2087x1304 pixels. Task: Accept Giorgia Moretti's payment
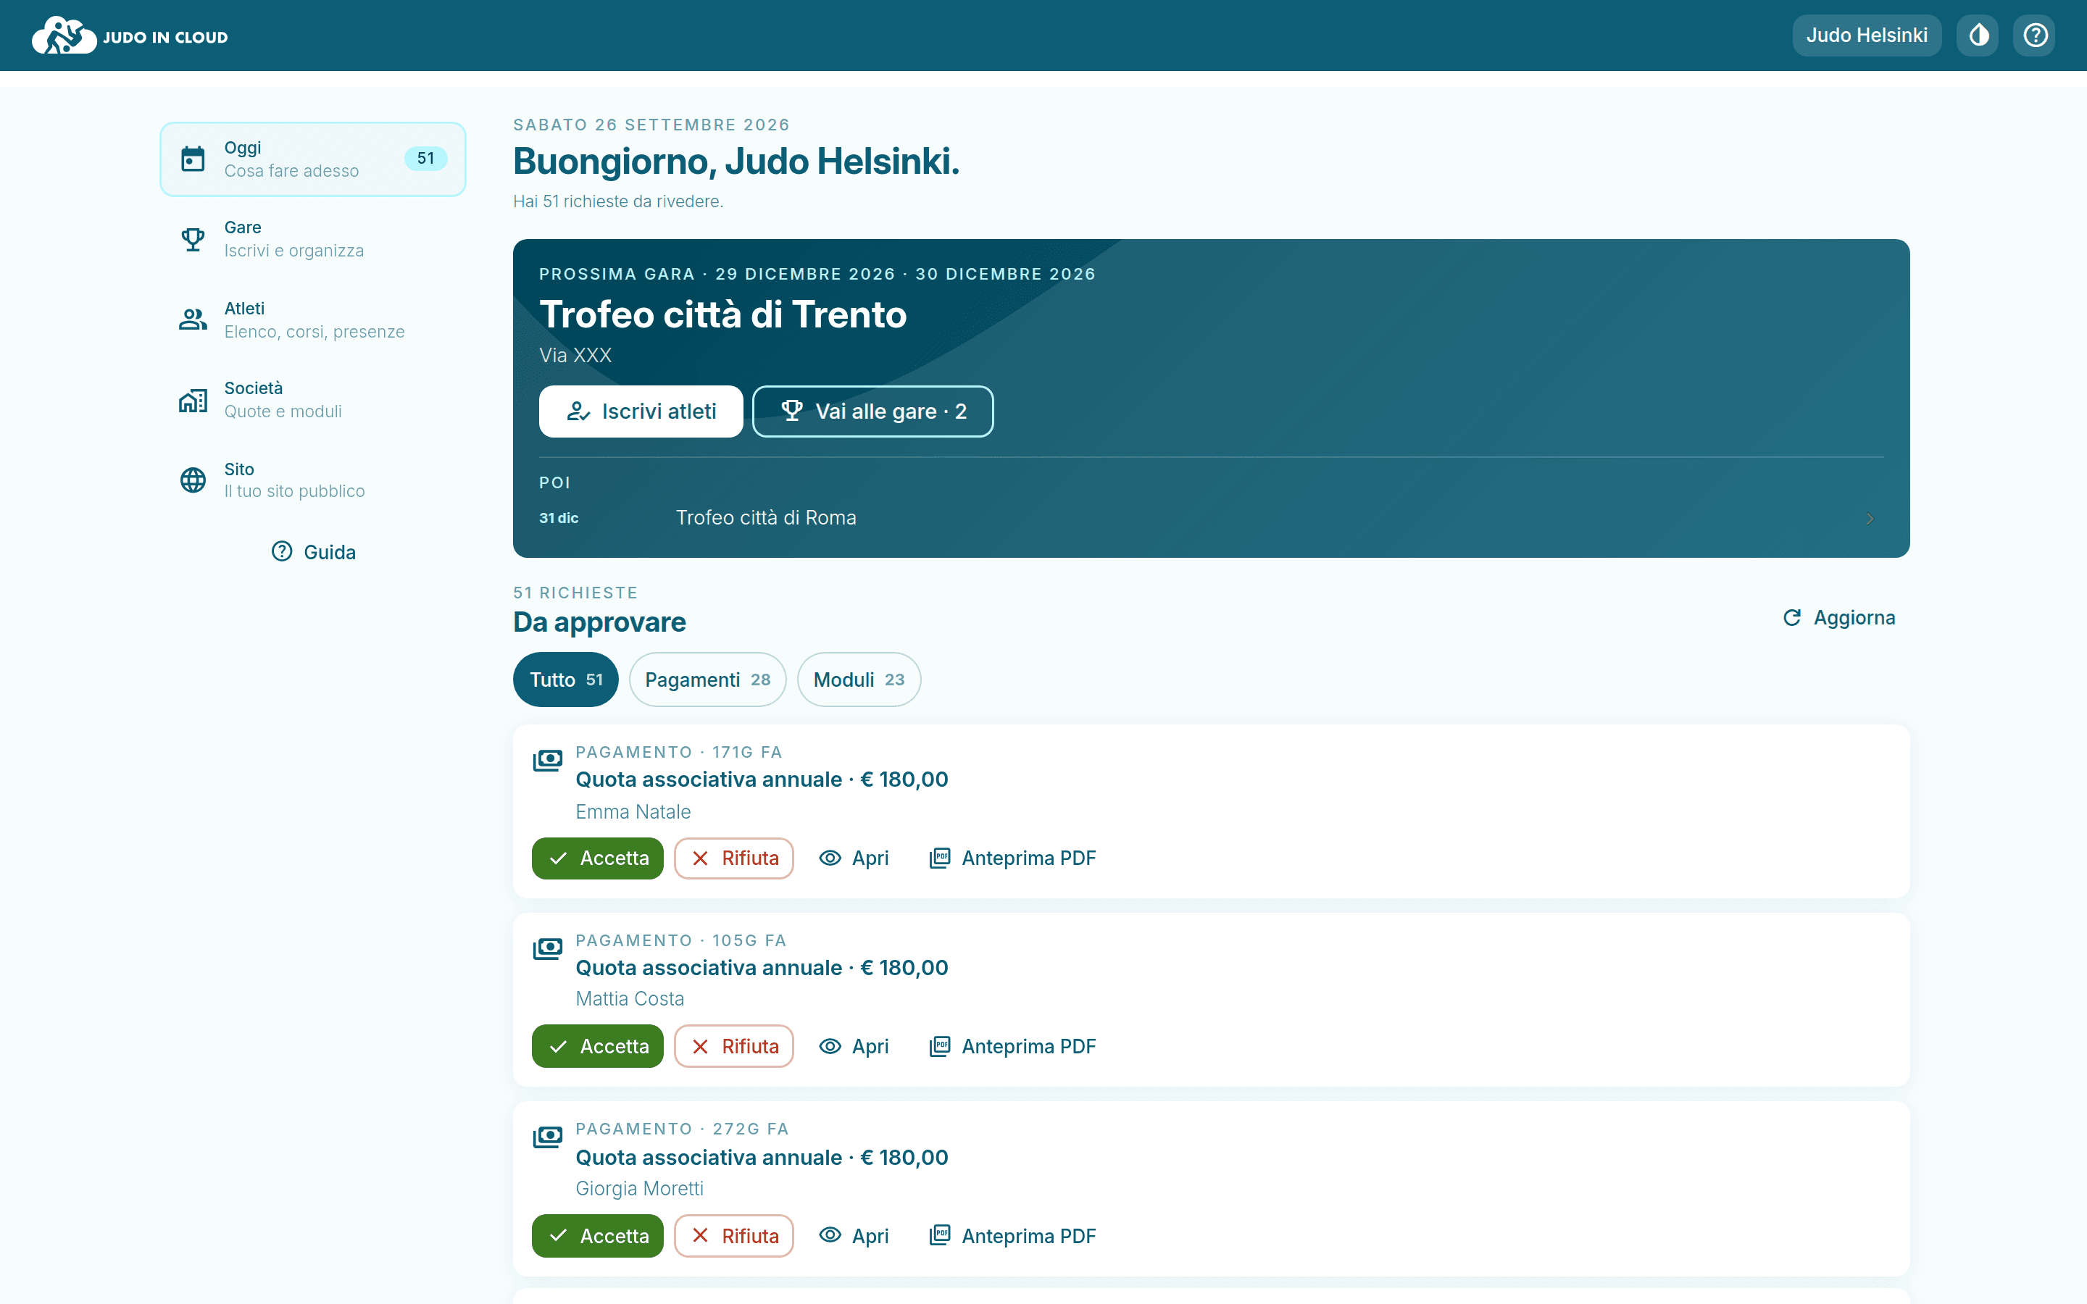tap(598, 1236)
